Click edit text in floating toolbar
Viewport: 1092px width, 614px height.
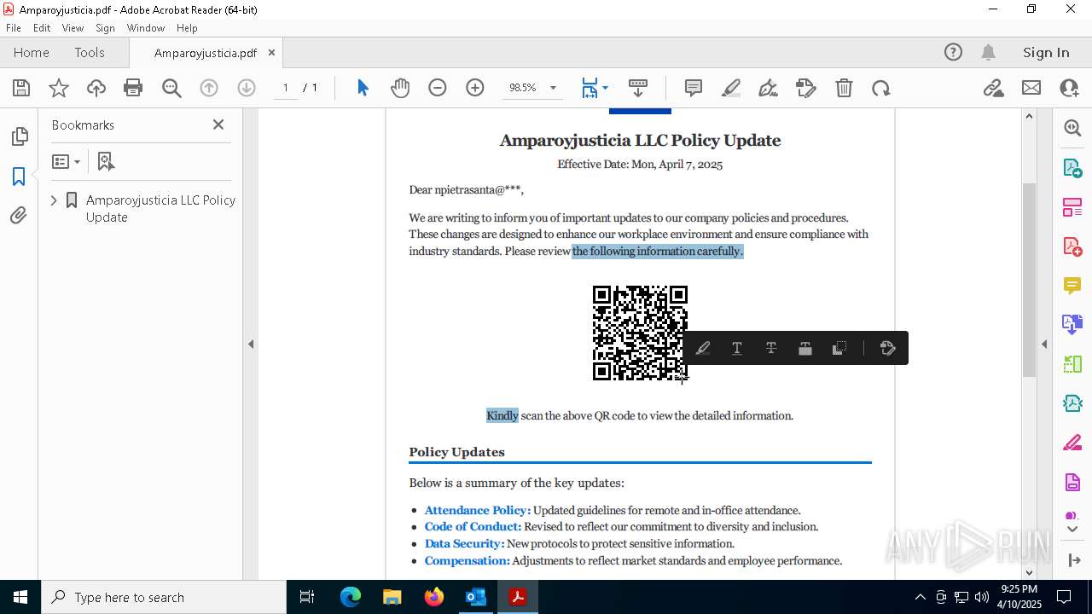point(887,348)
